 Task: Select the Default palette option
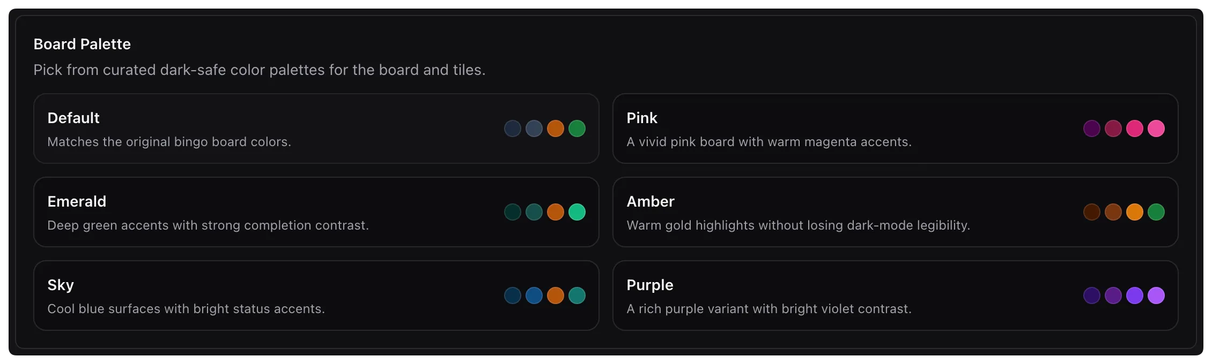click(x=215, y=128)
